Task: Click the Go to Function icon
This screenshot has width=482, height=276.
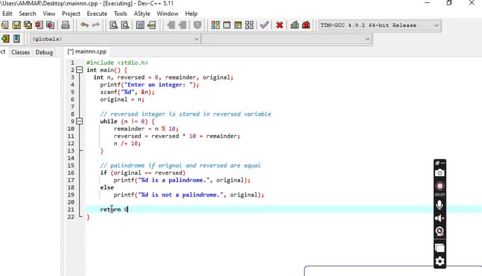Action: (x=140, y=25)
